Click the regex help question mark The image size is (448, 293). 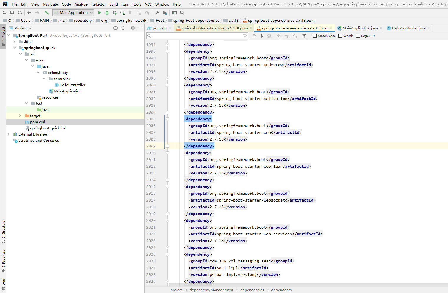(x=374, y=36)
